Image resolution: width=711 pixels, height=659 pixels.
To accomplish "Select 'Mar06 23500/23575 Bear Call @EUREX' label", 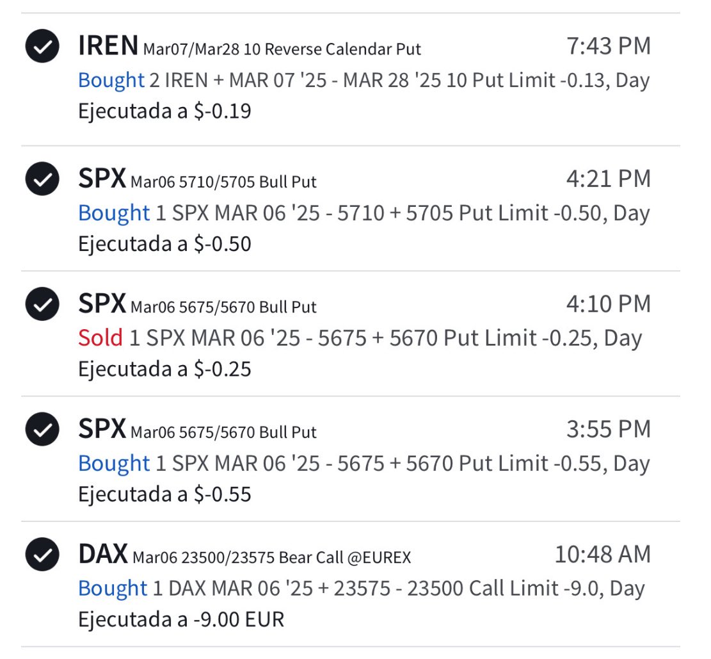I will click(271, 557).
